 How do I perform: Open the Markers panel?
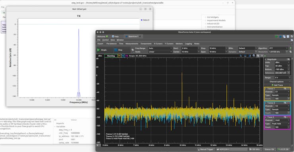[179, 44]
